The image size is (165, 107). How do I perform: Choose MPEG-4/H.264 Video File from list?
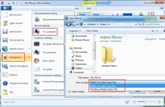(x=127, y=86)
